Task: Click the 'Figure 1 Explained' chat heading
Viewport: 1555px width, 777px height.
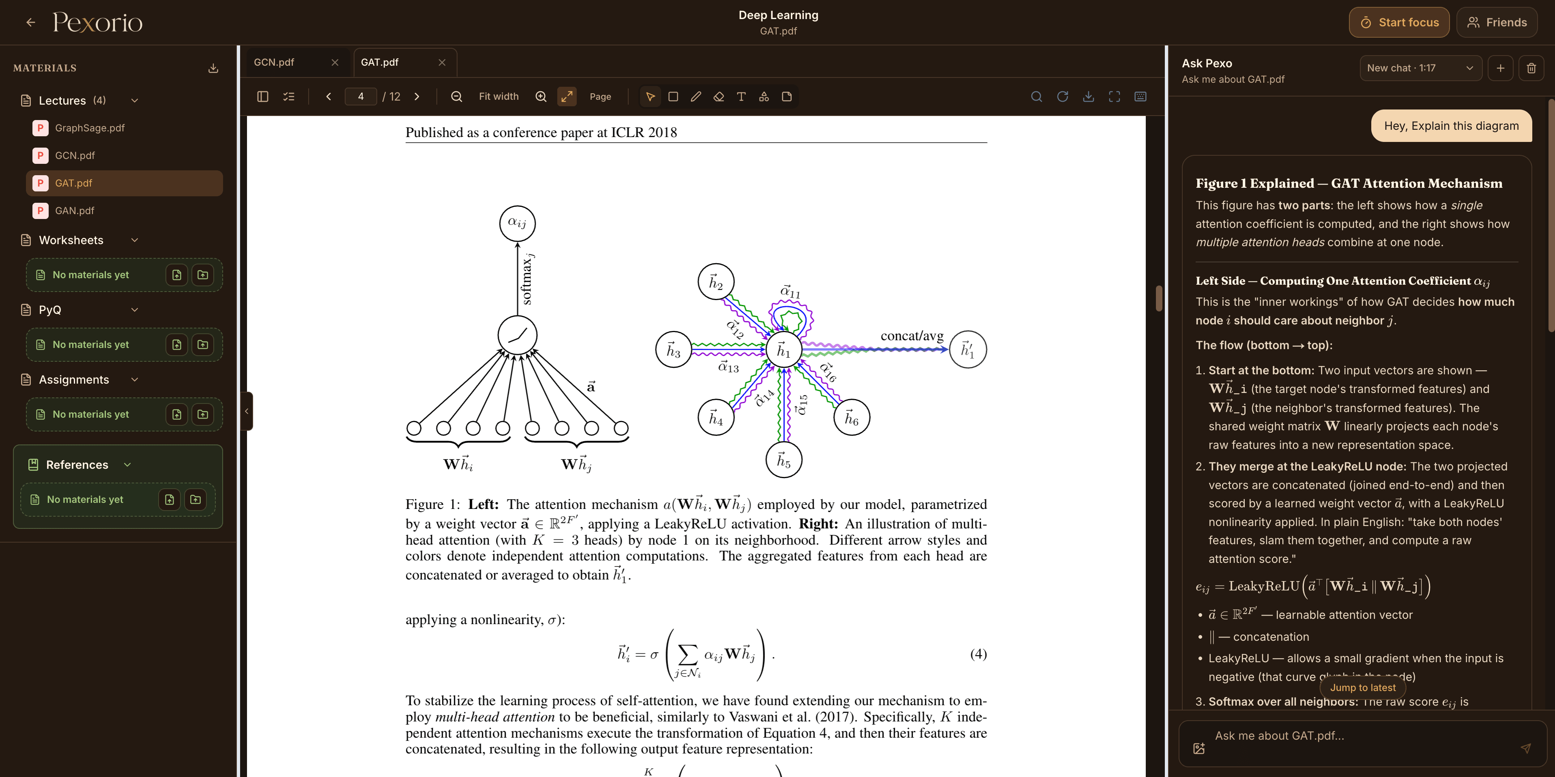Action: [x=1349, y=184]
